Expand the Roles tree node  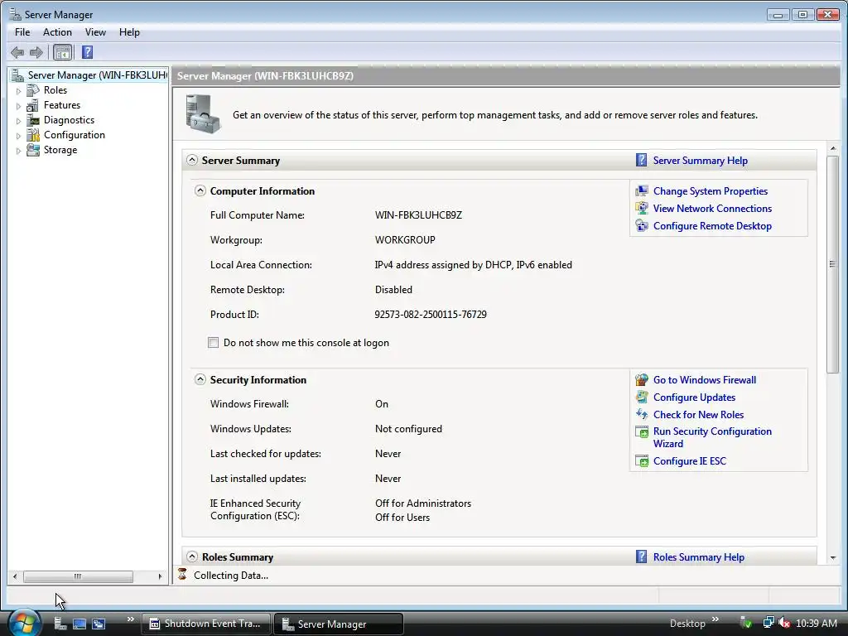pos(18,91)
